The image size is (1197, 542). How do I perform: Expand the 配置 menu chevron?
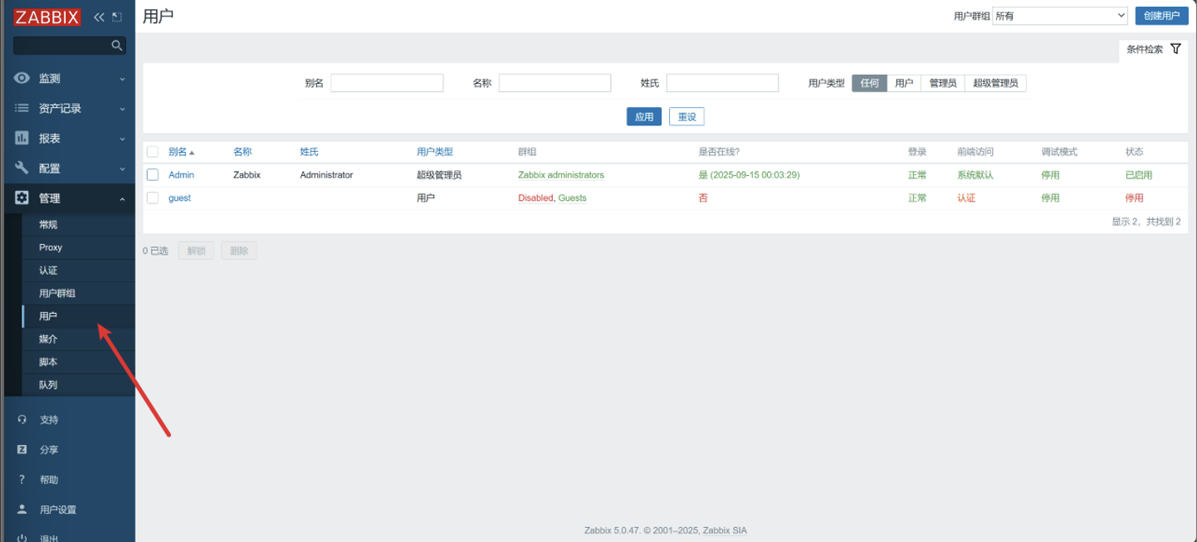122,168
